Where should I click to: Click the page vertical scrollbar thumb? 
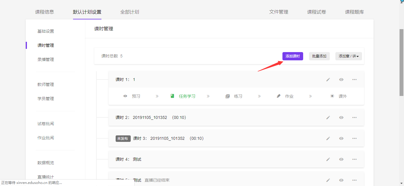tap(401, 62)
